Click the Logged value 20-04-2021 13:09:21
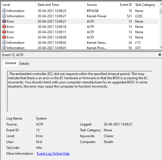This screenshot has width=162, height=160. point(118,124)
